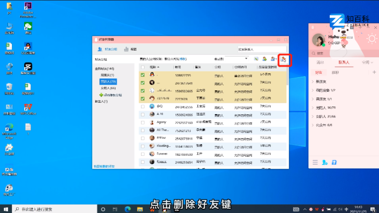Viewport: 379px width, 213px height.
Task: Click the green add friend icon in toolbar
Action: 264,59
